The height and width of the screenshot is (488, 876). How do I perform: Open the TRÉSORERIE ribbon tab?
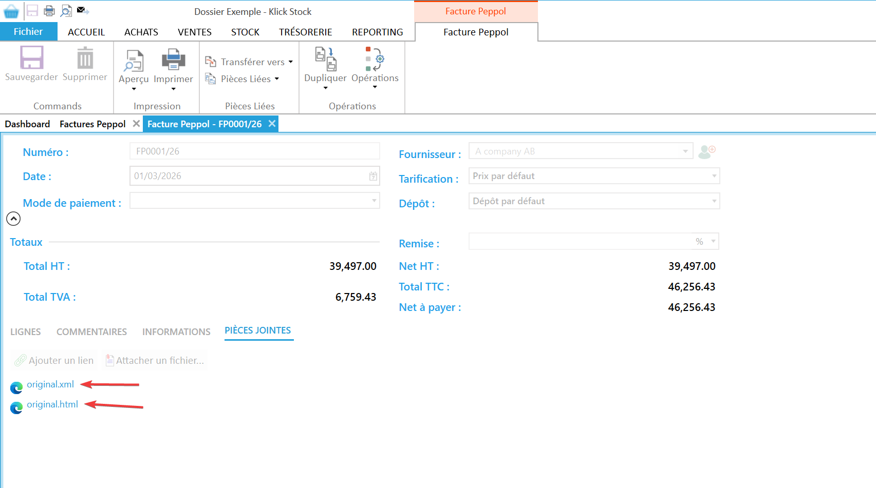tap(305, 32)
